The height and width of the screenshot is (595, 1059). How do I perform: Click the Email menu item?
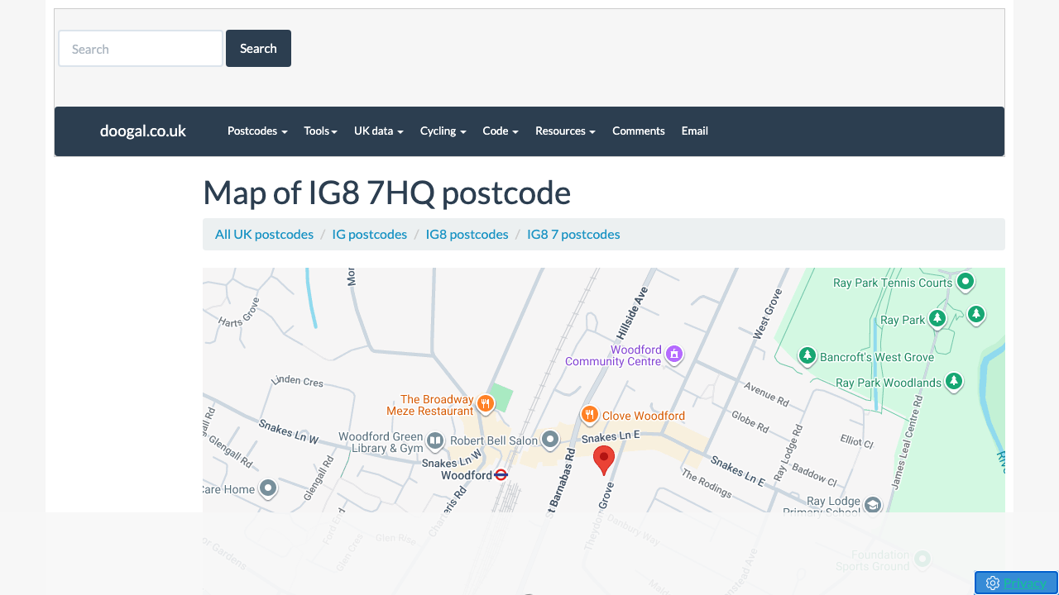click(x=694, y=131)
